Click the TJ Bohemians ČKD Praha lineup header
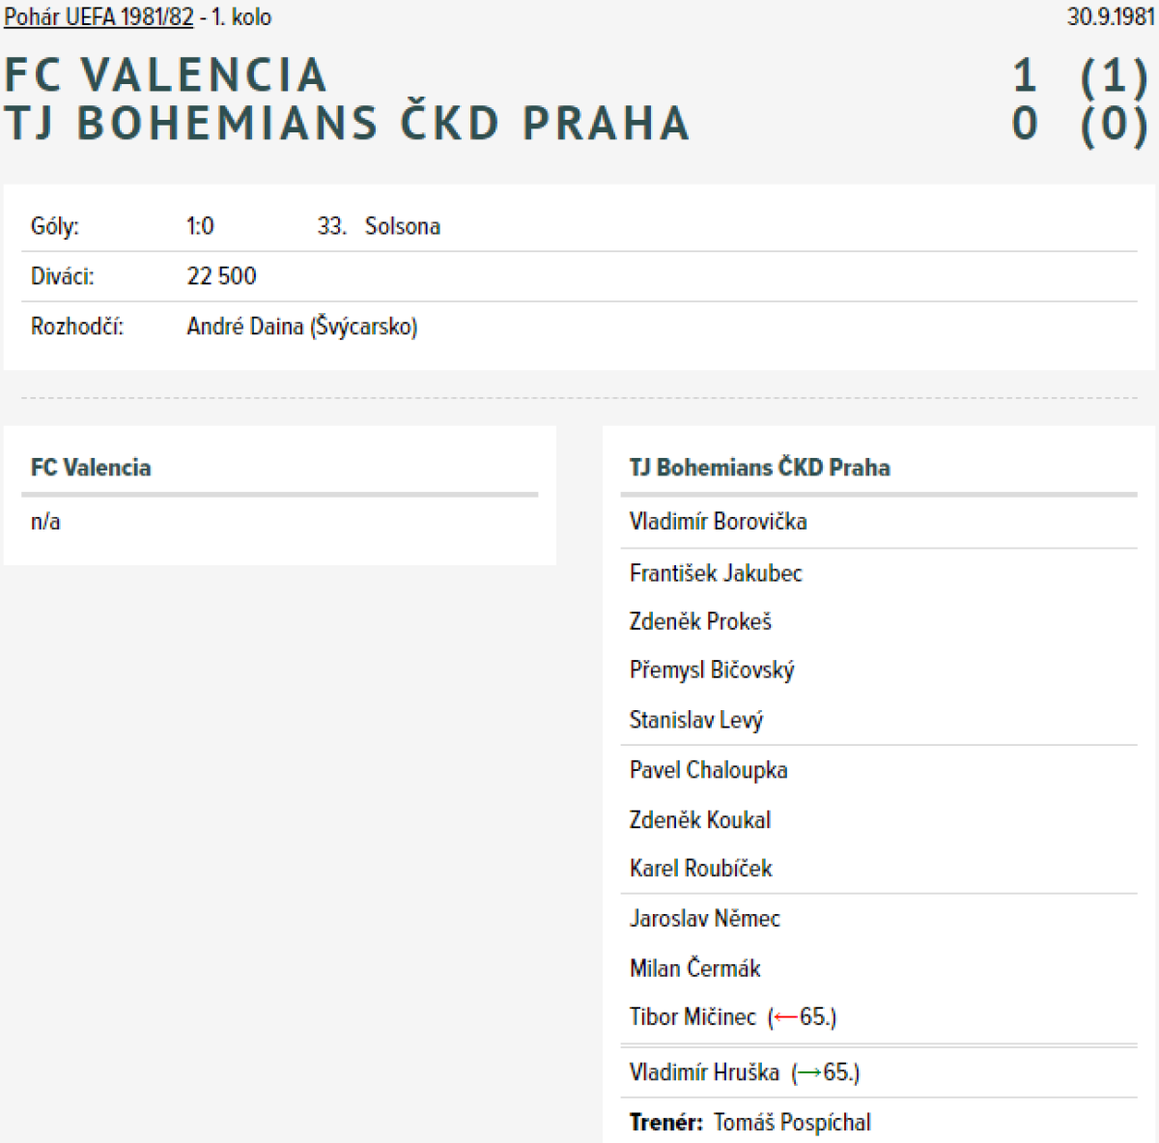 (x=759, y=468)
